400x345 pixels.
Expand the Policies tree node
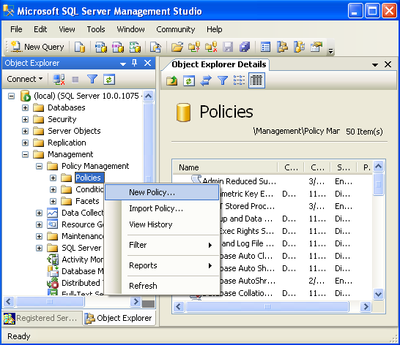point(53,178)
